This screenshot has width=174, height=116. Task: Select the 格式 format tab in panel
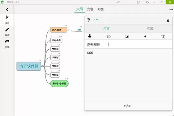click(150, 29)
